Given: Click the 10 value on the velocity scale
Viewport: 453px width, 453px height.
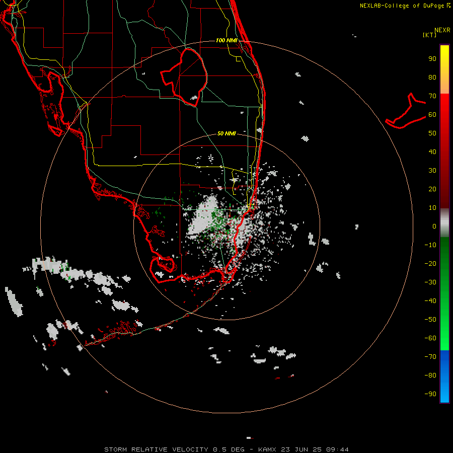Looking at the screenshot, I should 432,208.
